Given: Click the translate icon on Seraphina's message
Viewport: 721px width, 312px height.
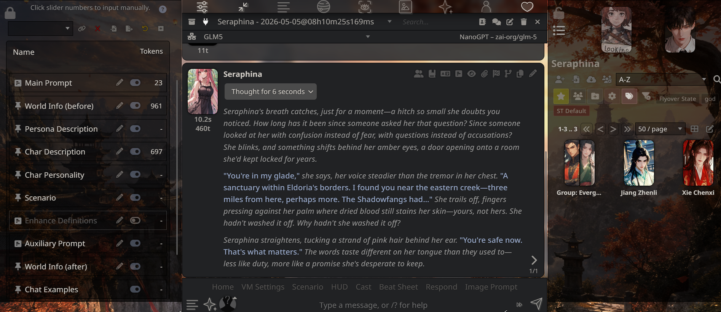Looking at the screenshot, I should (x=445, y=73).
